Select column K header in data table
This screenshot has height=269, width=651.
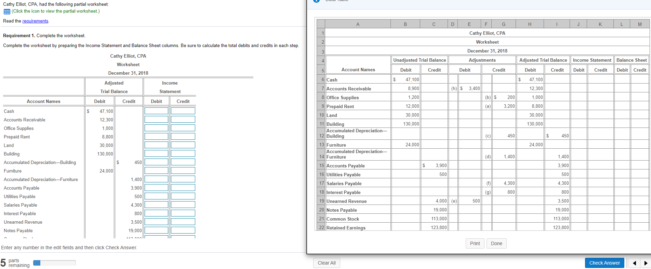(x=600, y=24)
